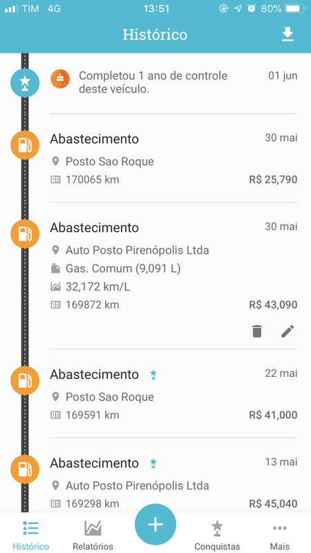
Task: Tap fuel pump icon for 13 mai entry
Action: [25, 469]
